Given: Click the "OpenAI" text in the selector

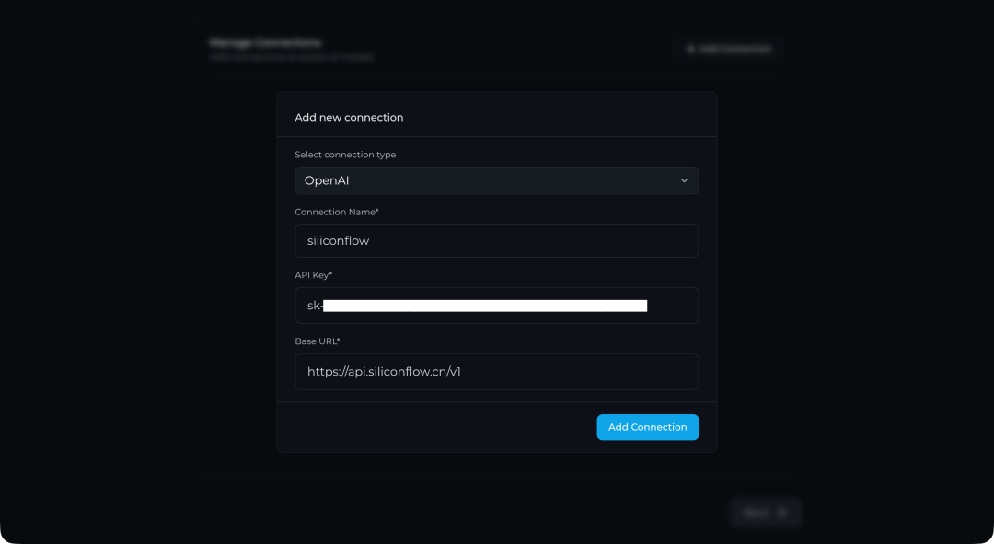Looking at the screenshot, I should [x=327, y=180].
